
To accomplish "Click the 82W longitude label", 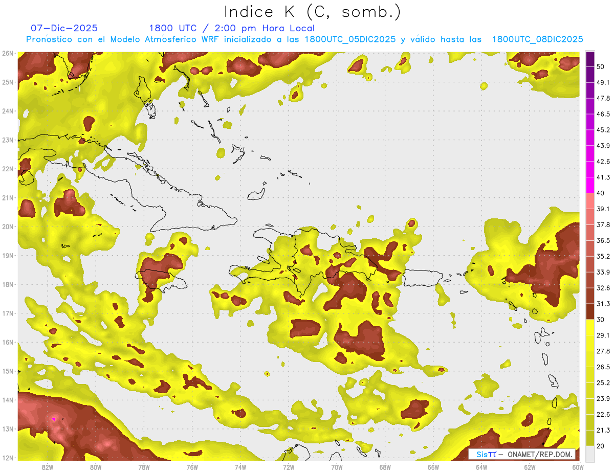I will pyautogui.click(x=48, y=467).
